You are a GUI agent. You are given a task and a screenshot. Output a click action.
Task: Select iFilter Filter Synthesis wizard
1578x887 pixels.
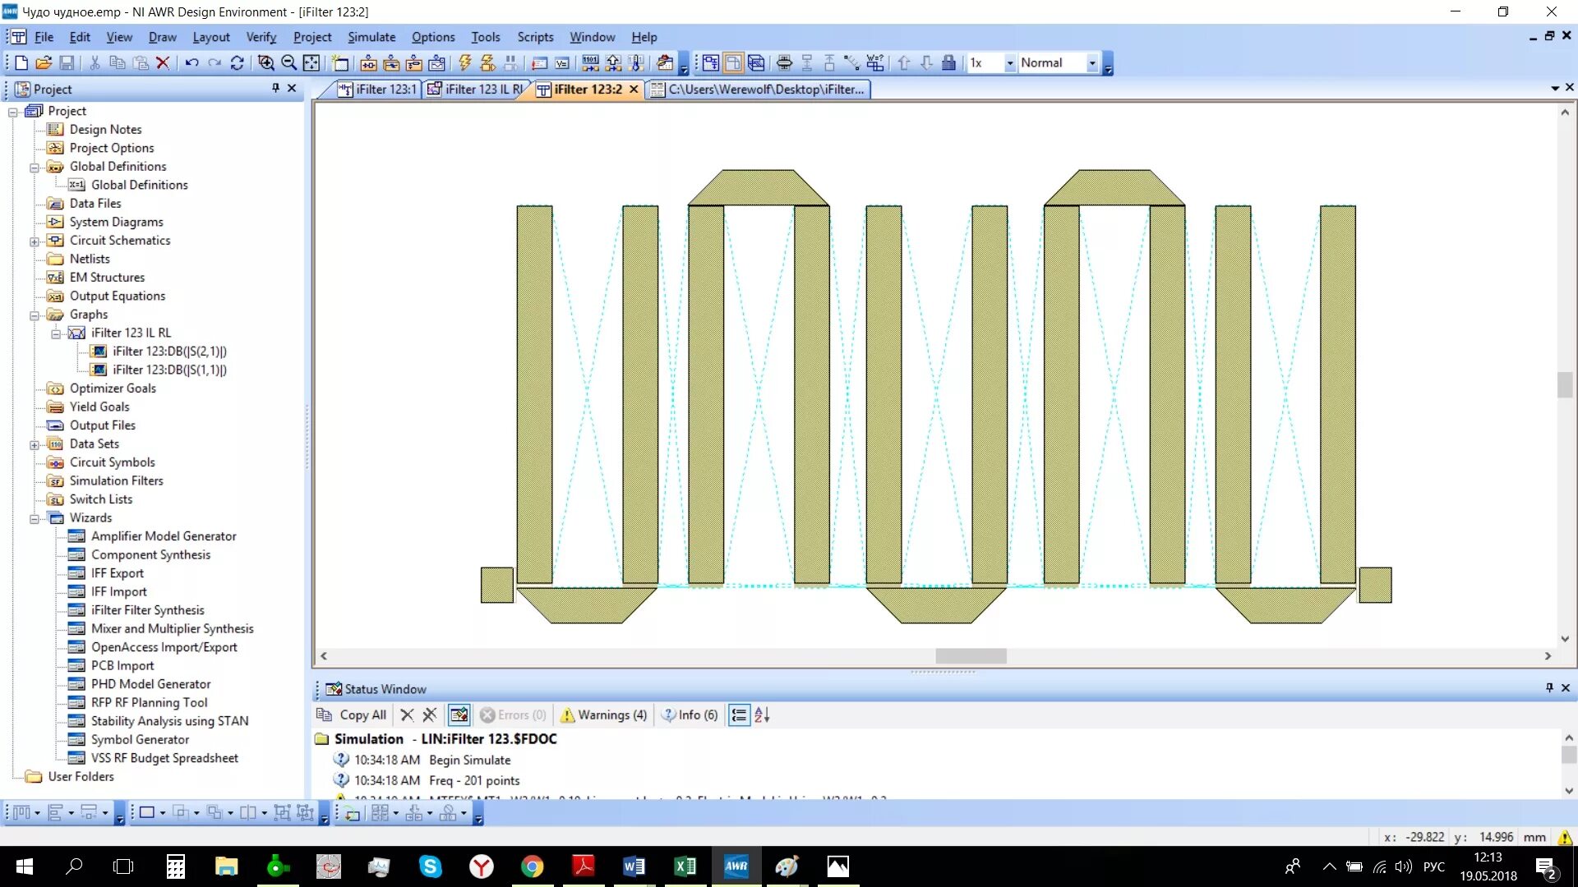(x=147, y=610)
